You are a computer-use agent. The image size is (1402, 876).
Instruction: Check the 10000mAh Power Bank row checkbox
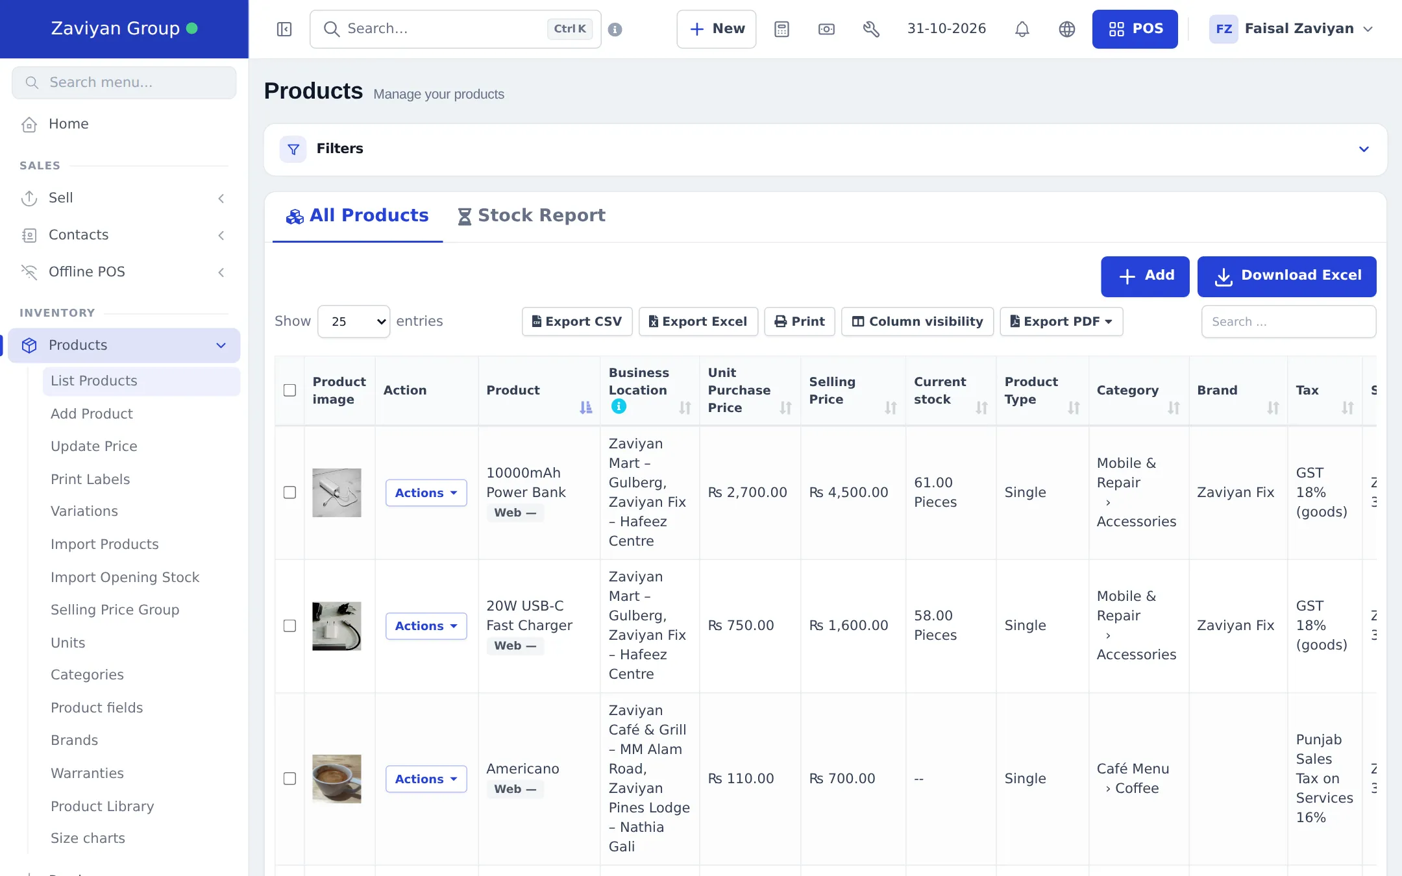pyautogui.click(x=289, y=493)
